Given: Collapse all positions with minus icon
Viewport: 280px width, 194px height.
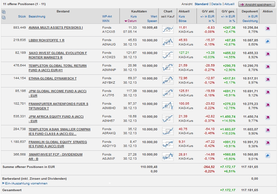Looking at the screenshot, I should (4, 17).
